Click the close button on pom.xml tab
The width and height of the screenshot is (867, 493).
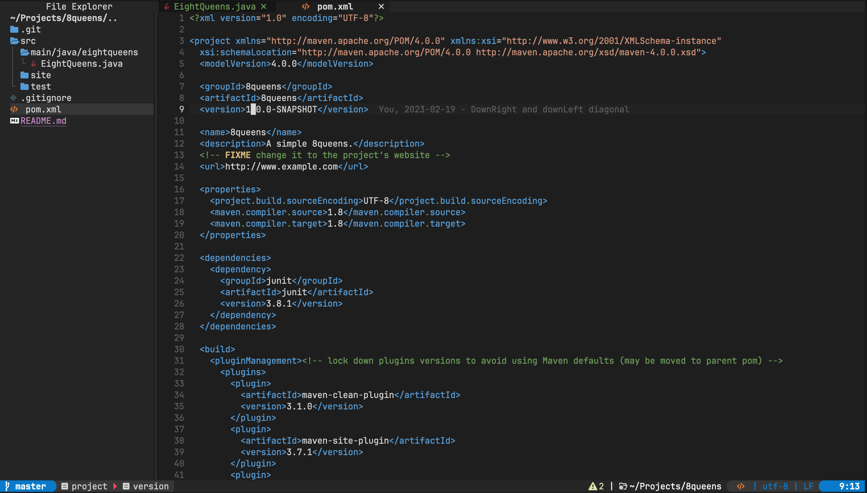click(381, 7)
